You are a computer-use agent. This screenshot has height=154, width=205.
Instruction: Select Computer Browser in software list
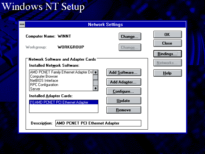[x=61, y=76]
